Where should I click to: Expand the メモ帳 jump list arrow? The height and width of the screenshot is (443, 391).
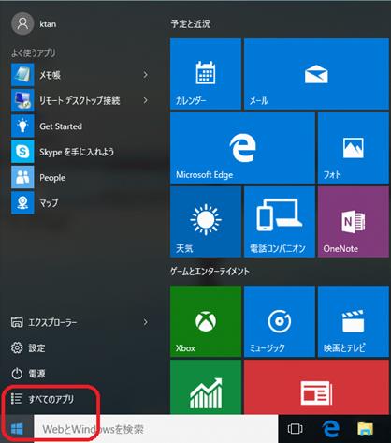coord(145,75)
